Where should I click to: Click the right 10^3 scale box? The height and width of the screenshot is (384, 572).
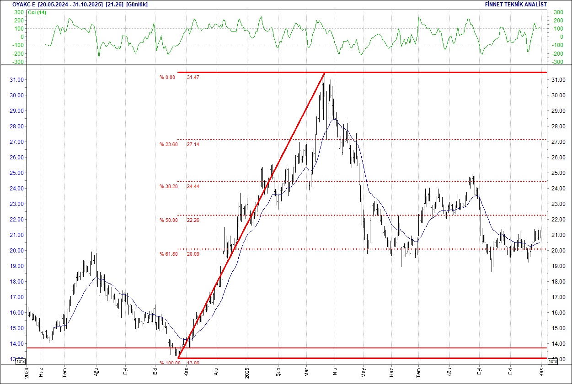pos(552,361)
